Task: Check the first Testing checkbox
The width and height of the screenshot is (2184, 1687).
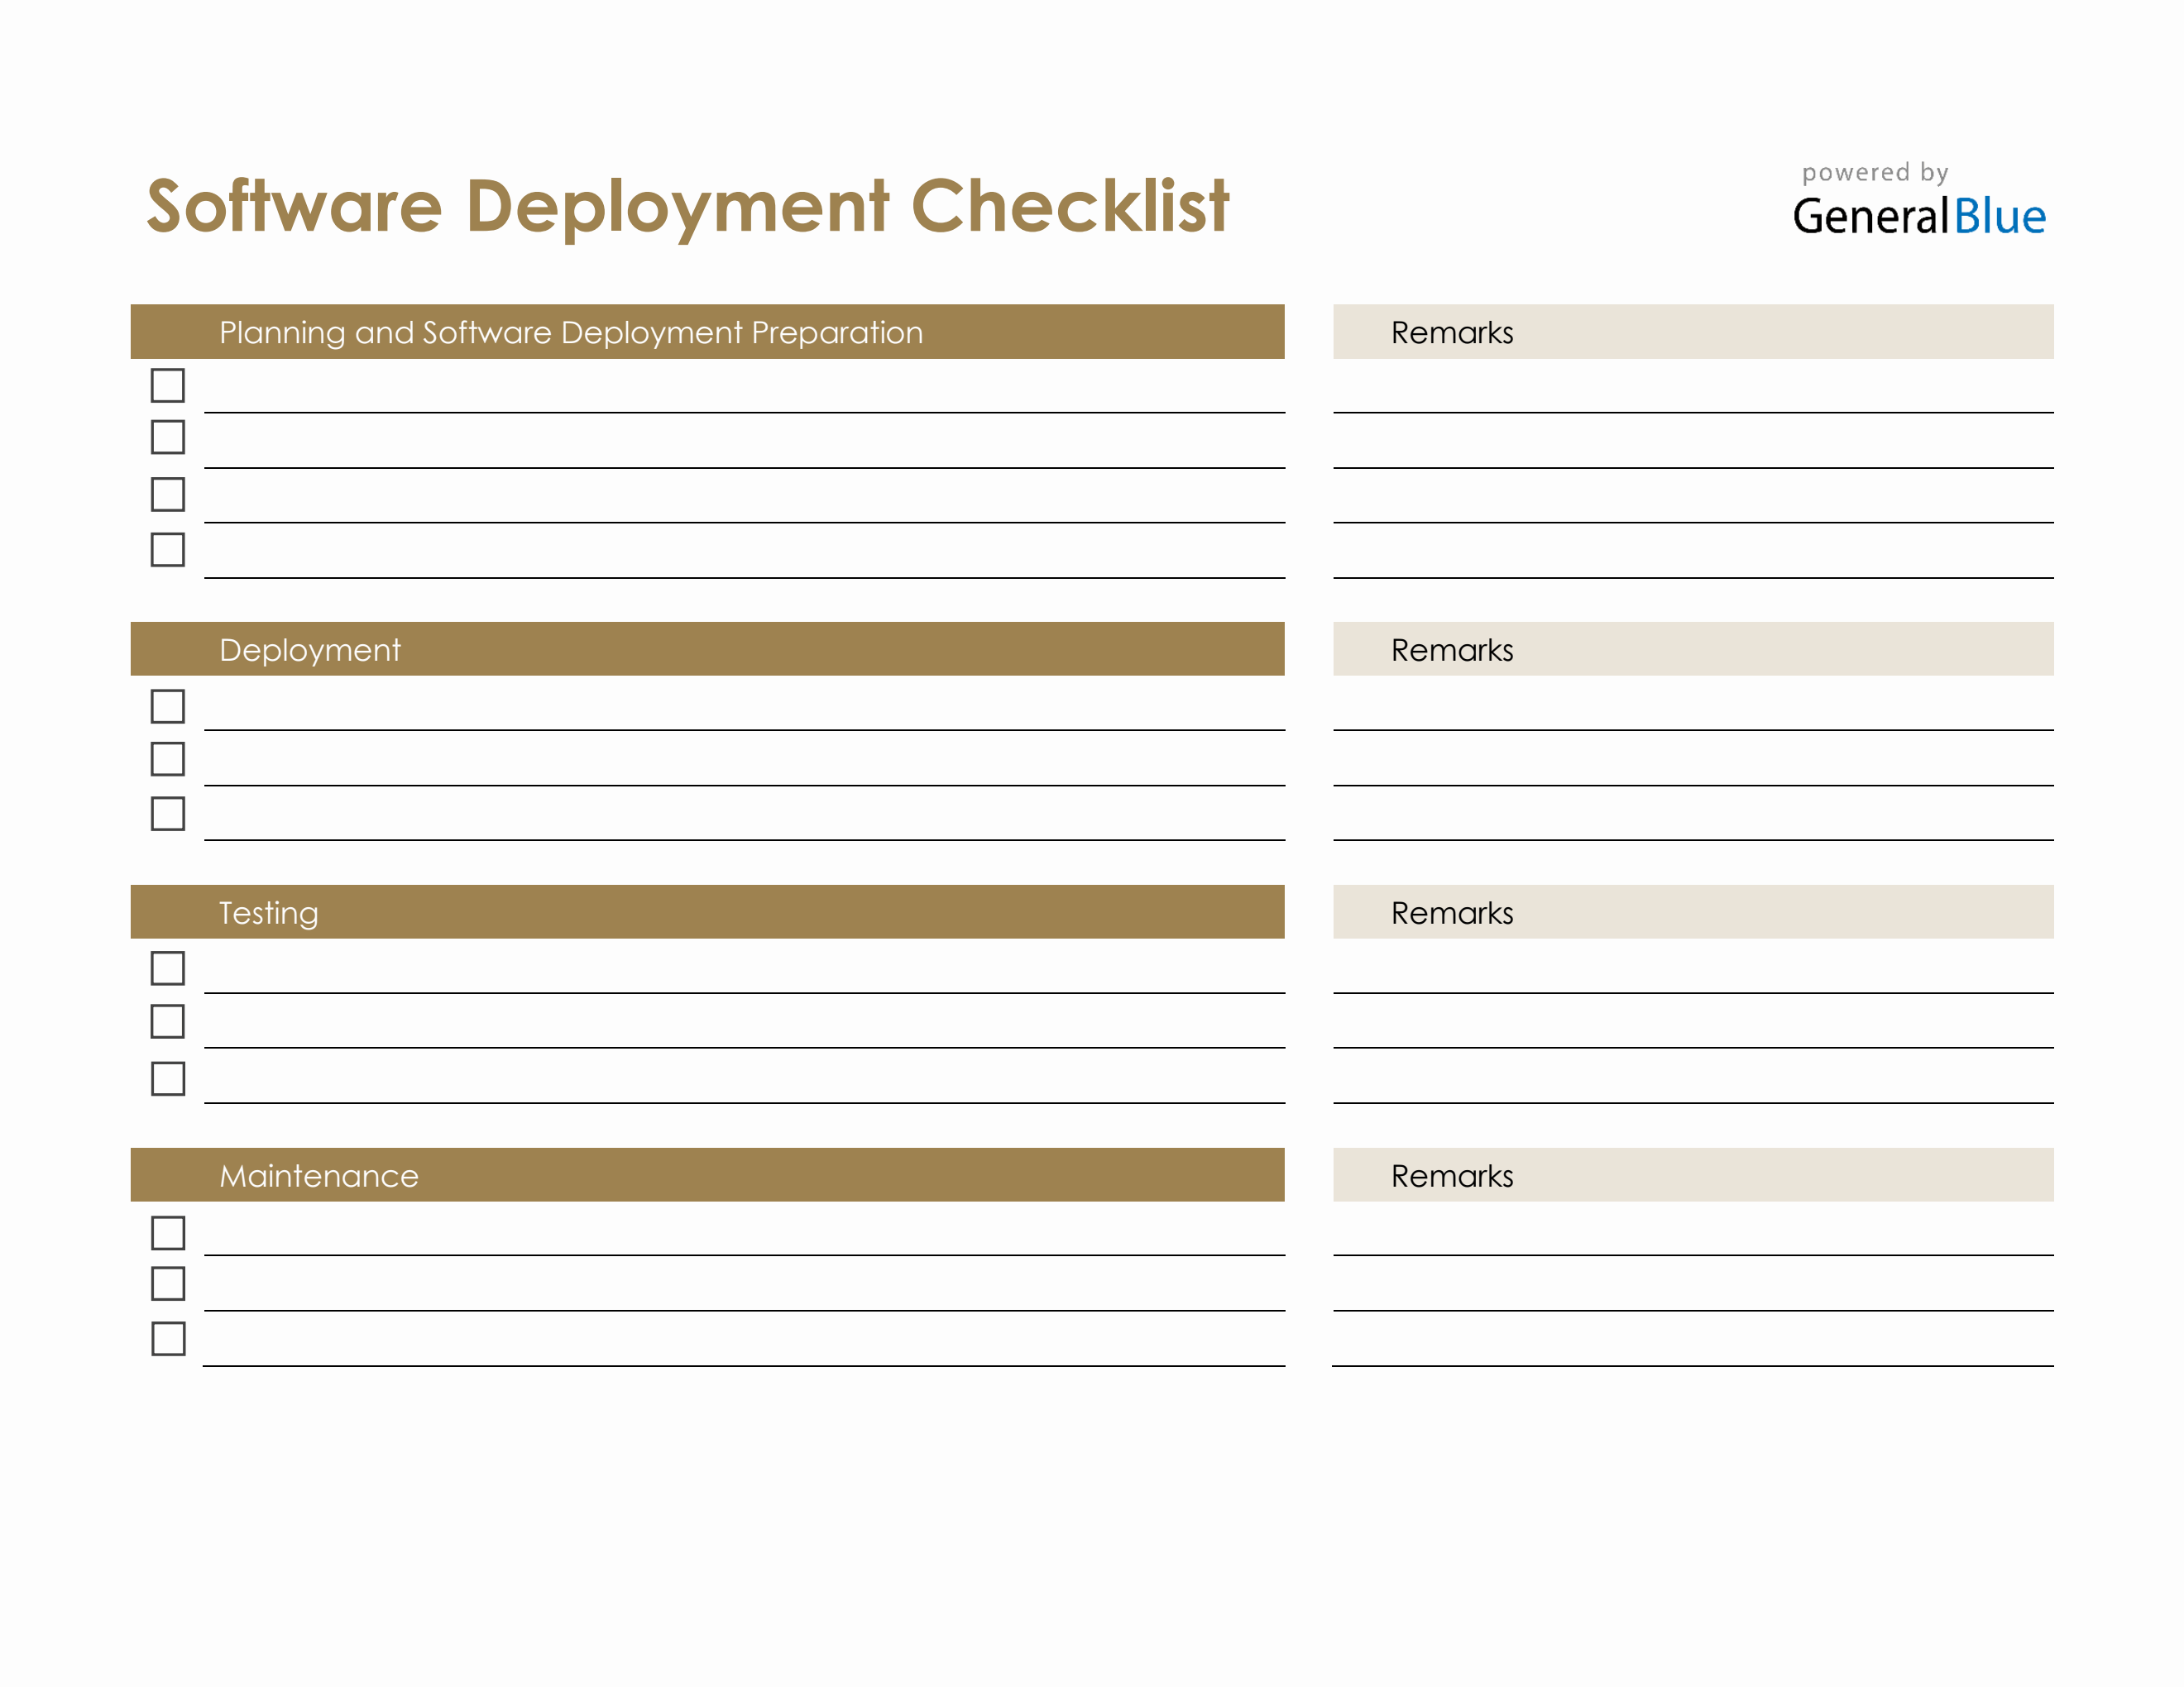Action: (168, 968)
